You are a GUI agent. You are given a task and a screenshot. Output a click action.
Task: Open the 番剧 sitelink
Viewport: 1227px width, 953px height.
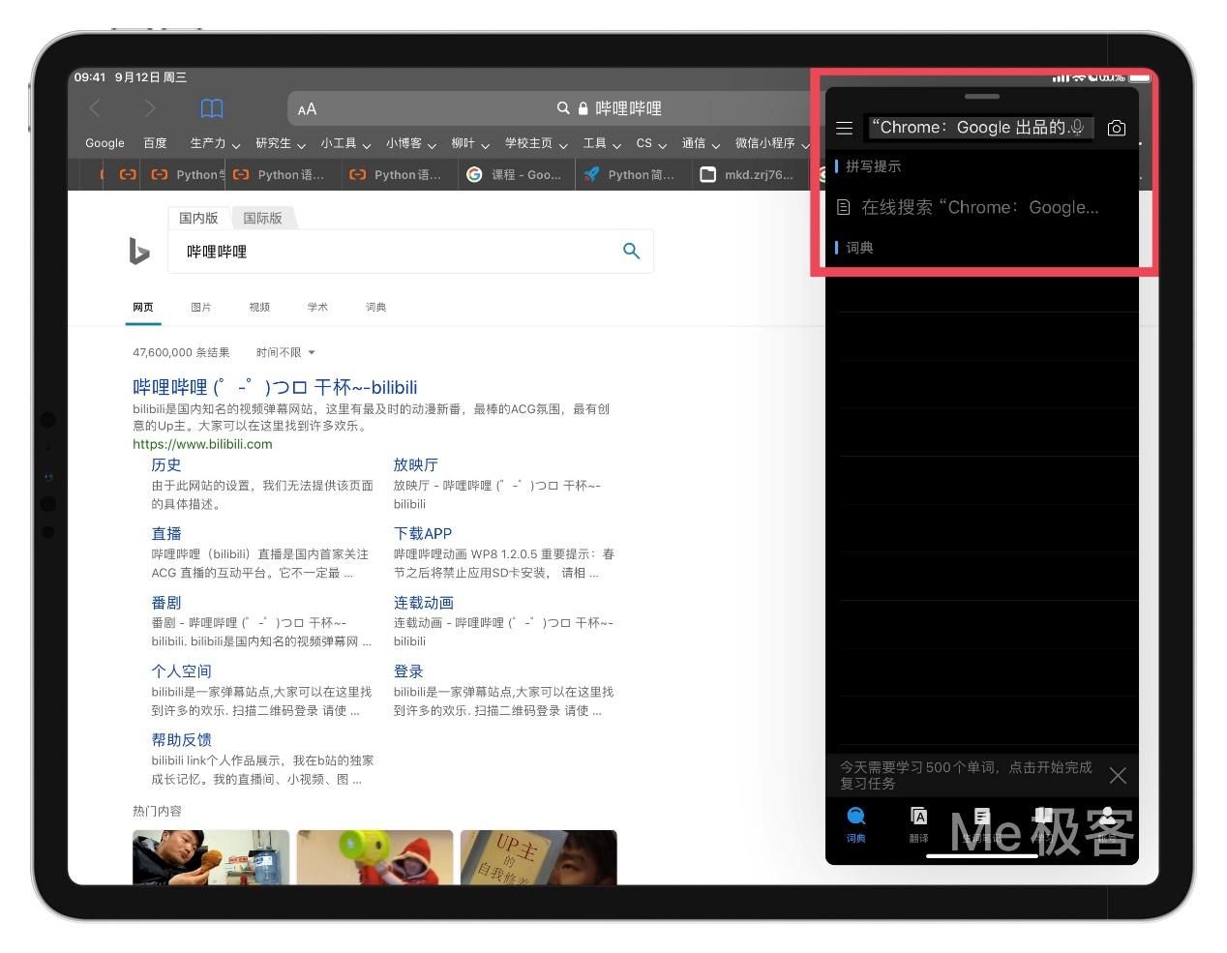165,602
